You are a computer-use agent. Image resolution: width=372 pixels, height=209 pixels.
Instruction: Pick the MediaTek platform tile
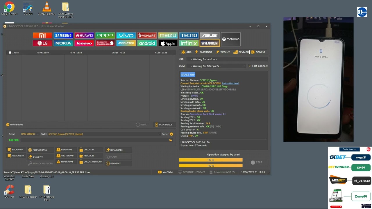pyautogui.click(x=126, y=43)
